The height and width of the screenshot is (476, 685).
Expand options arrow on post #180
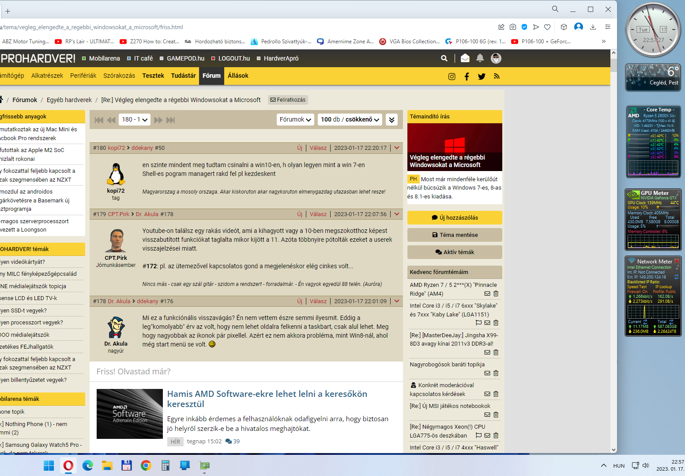click(x=397, y=148)
